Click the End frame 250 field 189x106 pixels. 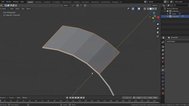click(x=153, y=98)
